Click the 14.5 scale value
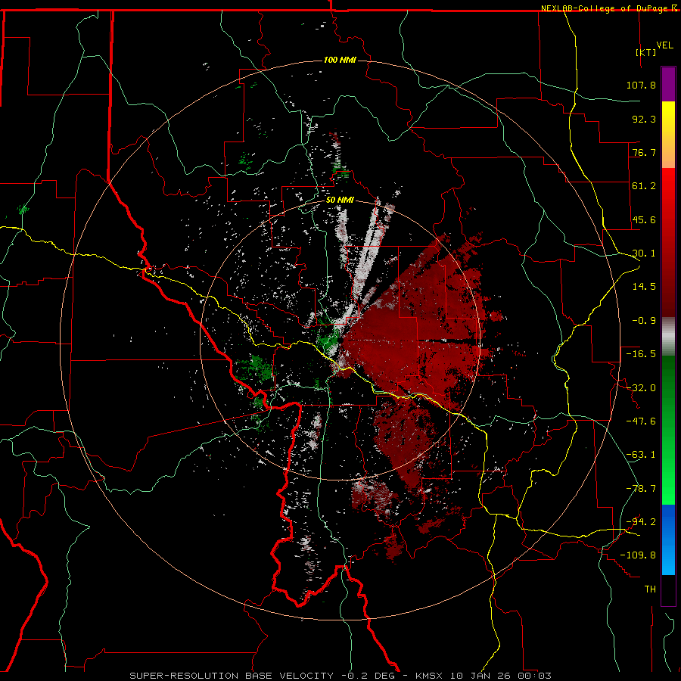Screen dimensions: 681x681 644,287
